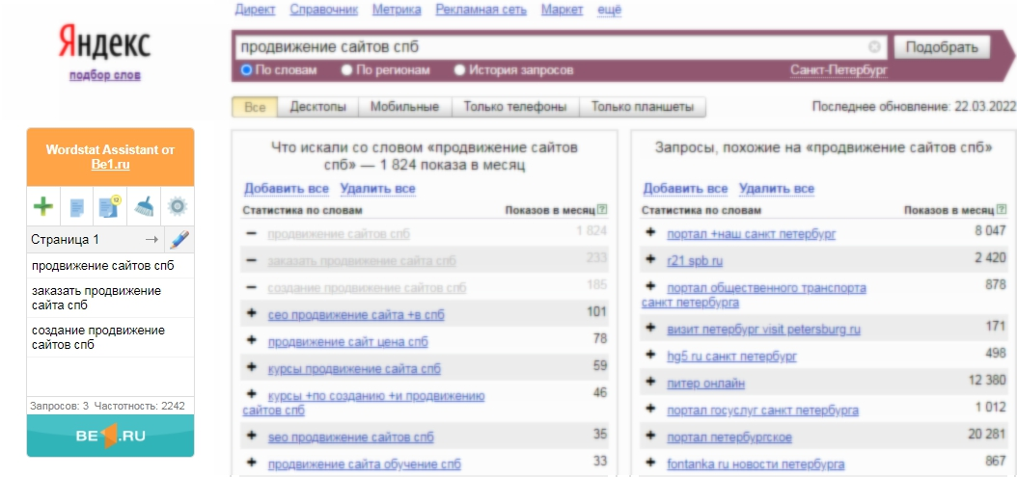This screenshot has height=477, width=1017.
Task: Click the arrow icon next to Страница 1
Action: click(x=151, y=240)
